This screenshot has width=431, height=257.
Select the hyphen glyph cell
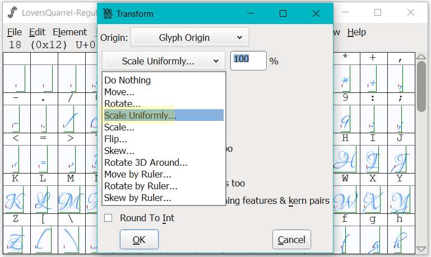click(16, 119)
